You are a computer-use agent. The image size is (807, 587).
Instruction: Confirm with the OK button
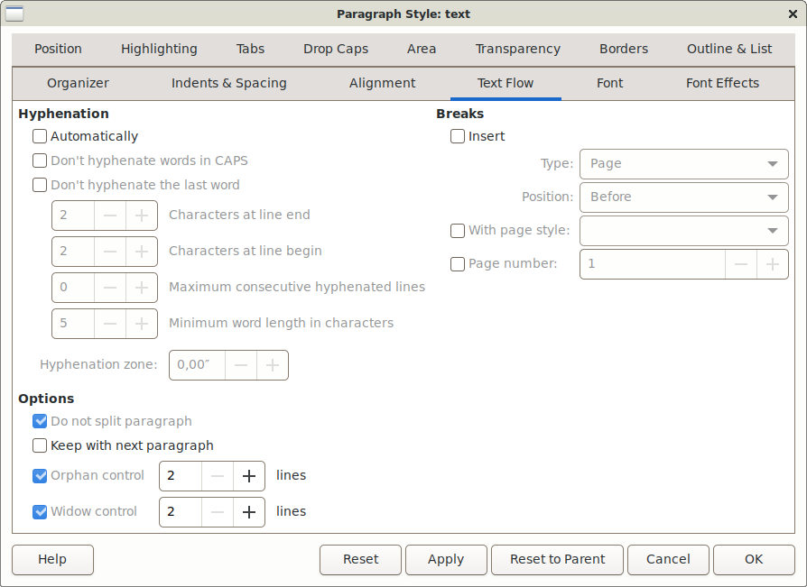[x=754, y=560]
